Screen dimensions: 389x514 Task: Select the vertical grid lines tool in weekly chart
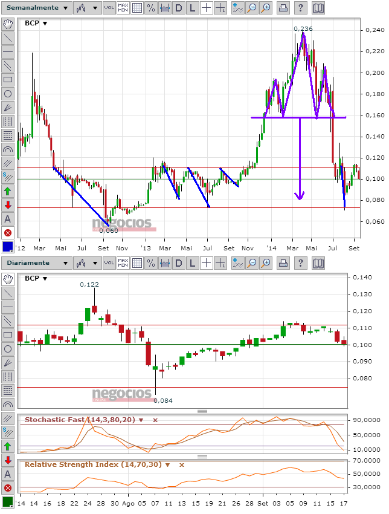click(7, 122)
